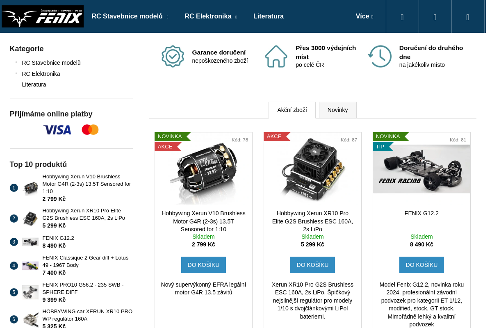Expand the sidebar bullet next to RC Elektronika
492x328 pixels.
coord(16,73)
